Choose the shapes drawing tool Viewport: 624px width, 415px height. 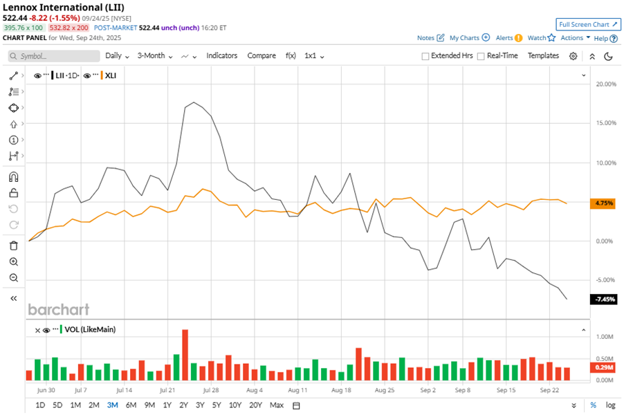pyautogui.click(x=14, y=108)
